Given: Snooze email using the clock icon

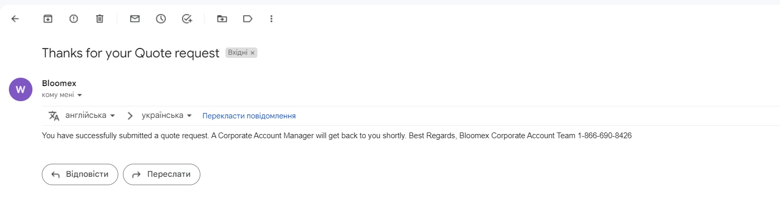Looking at the screenshot, I should 161,19.
